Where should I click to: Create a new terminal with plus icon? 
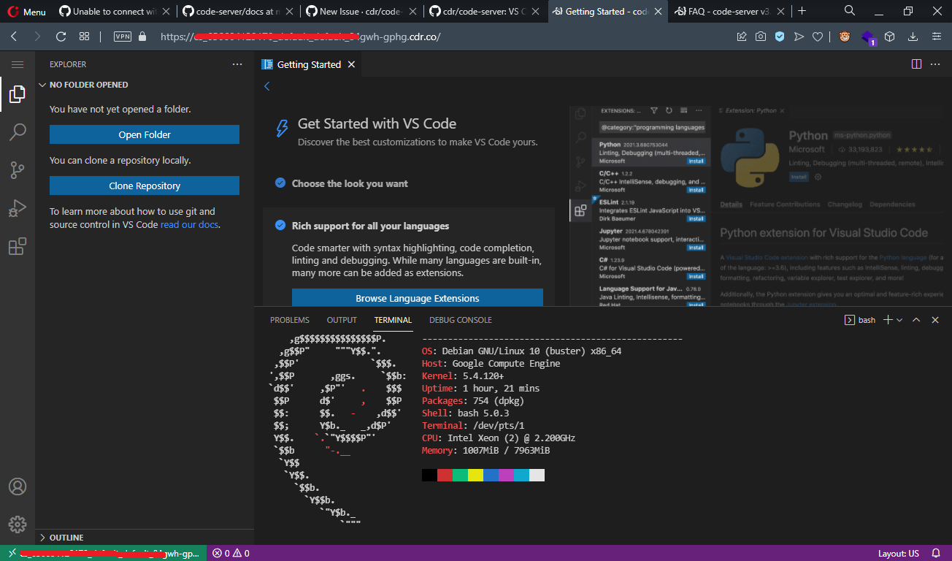888,320
